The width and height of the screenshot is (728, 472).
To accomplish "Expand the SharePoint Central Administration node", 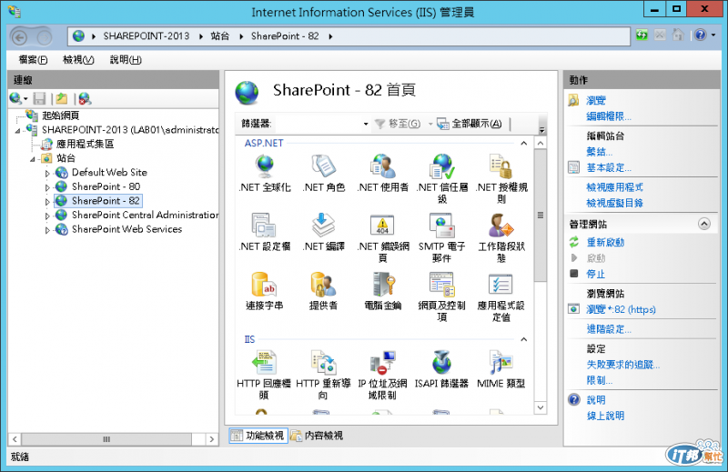I will (x=47, y=216).
